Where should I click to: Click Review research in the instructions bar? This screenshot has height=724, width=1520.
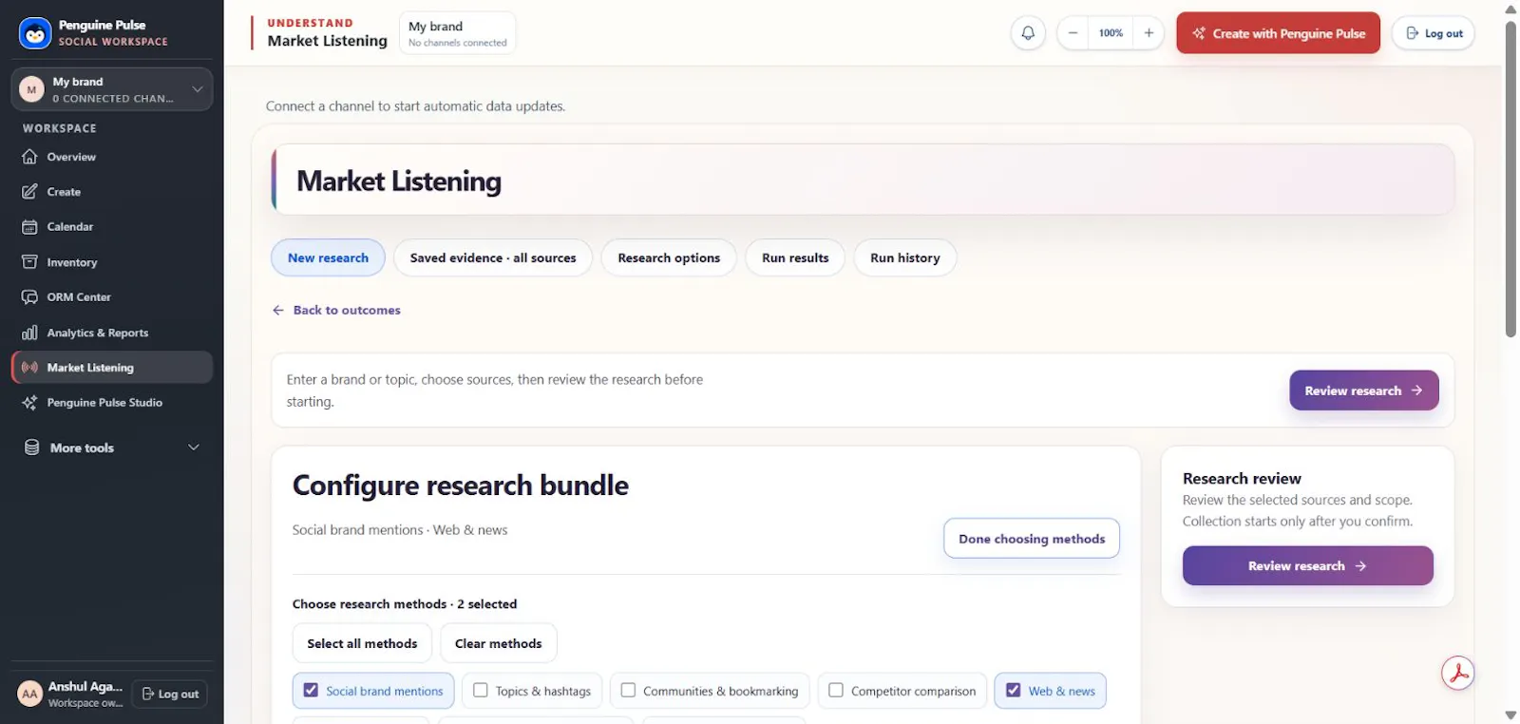pos(1364,391)
